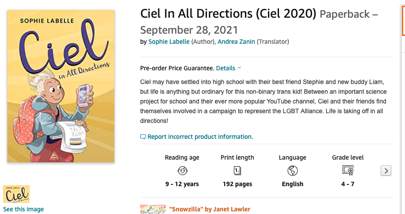Select the small Ciel cover thumbnail

coord(16,194)
